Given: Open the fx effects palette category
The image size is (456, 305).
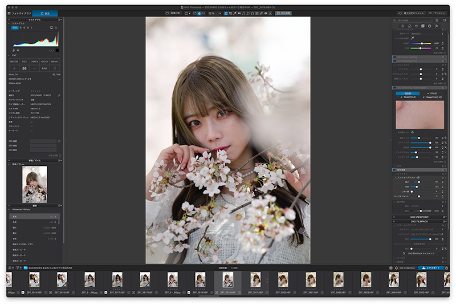Looking at the screenshot, I should coord(437,26).
